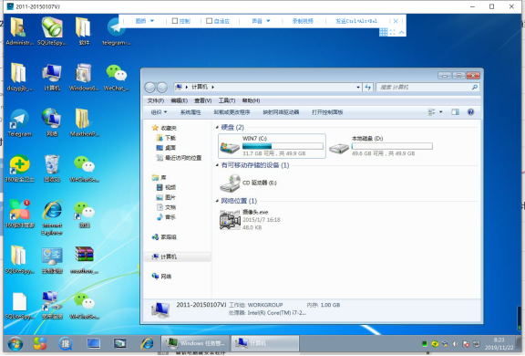The width and height of the screenshot is (525, 356).
Task: Open Explorer help question-mark icon
Action: [470, 112]
